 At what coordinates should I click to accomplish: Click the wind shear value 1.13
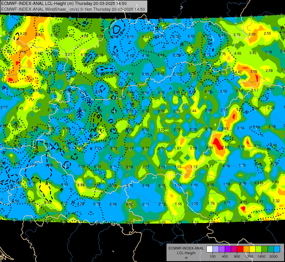(194, 167)
